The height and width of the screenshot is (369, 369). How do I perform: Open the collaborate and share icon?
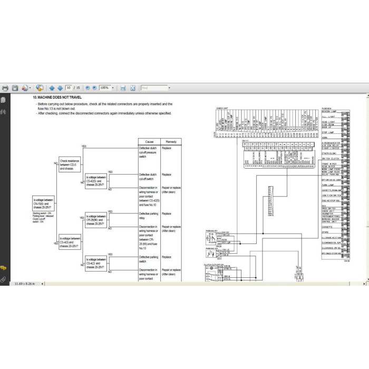[40, 88]
